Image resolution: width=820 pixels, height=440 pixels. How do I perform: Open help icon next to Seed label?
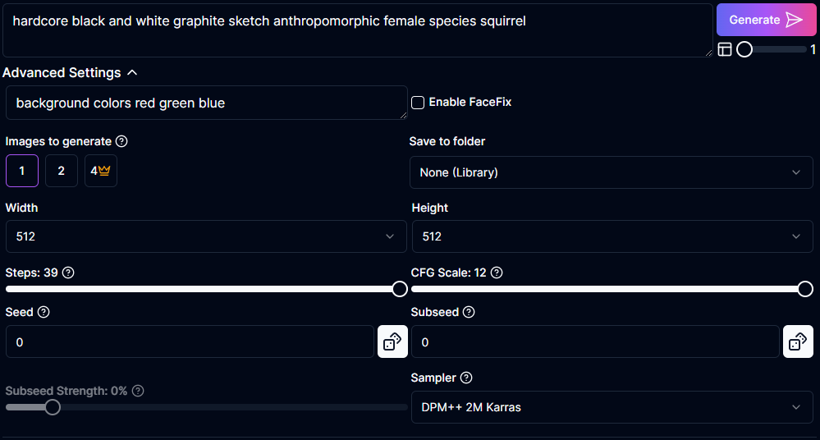[x=44, y=312]
